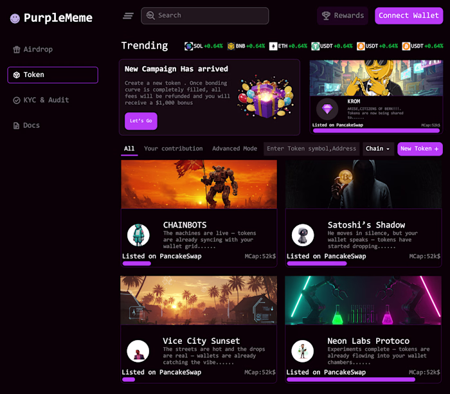
Task: Click the green USDT Tether icon
Action: click(316, 46)
